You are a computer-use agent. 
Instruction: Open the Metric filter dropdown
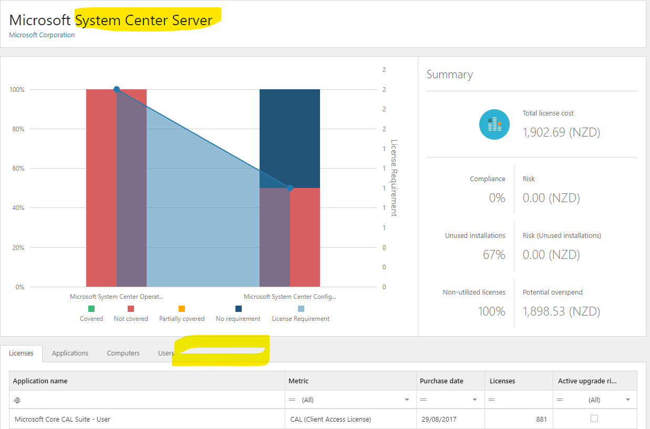[407, 400]
